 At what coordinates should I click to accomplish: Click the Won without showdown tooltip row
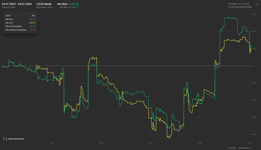pyautogui.click(x=20, y=30)
